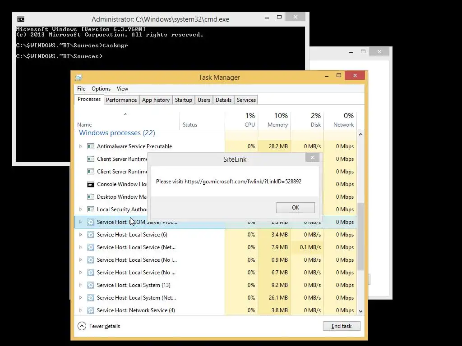Minimize the cmd.exe window
462x346 pixels.
(x=267, y=18)
